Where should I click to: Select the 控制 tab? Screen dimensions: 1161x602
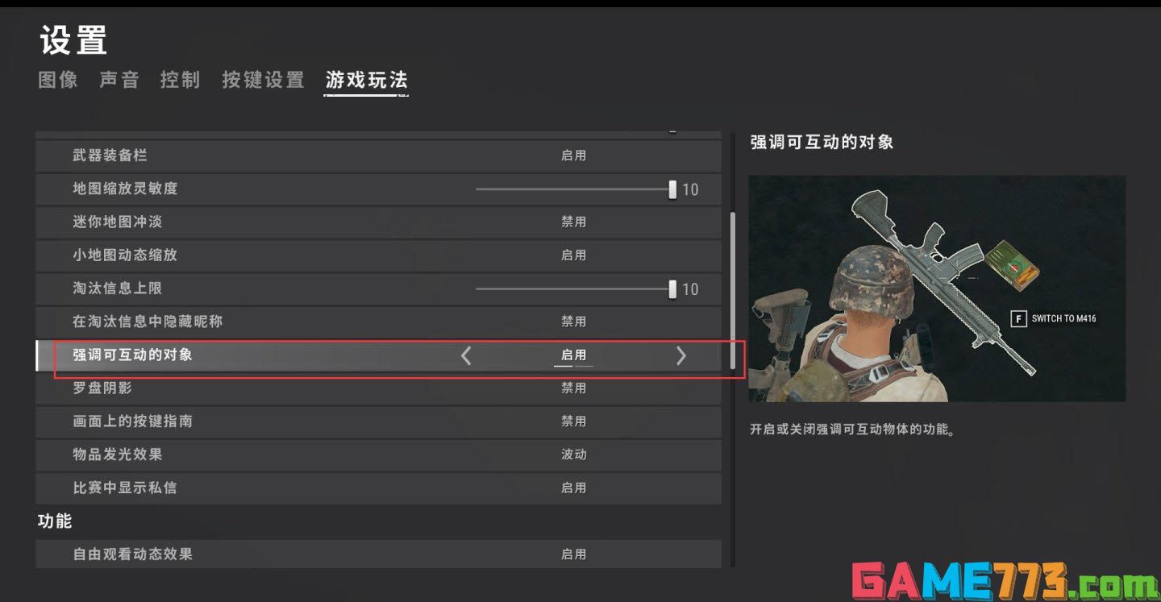tap(180, 80)
